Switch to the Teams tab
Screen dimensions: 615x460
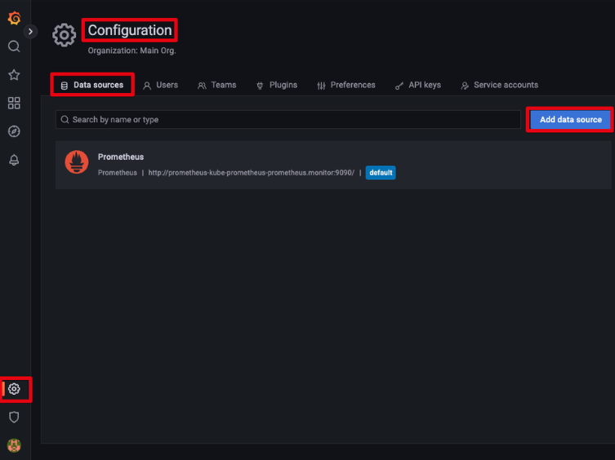[x=217, y=85]
